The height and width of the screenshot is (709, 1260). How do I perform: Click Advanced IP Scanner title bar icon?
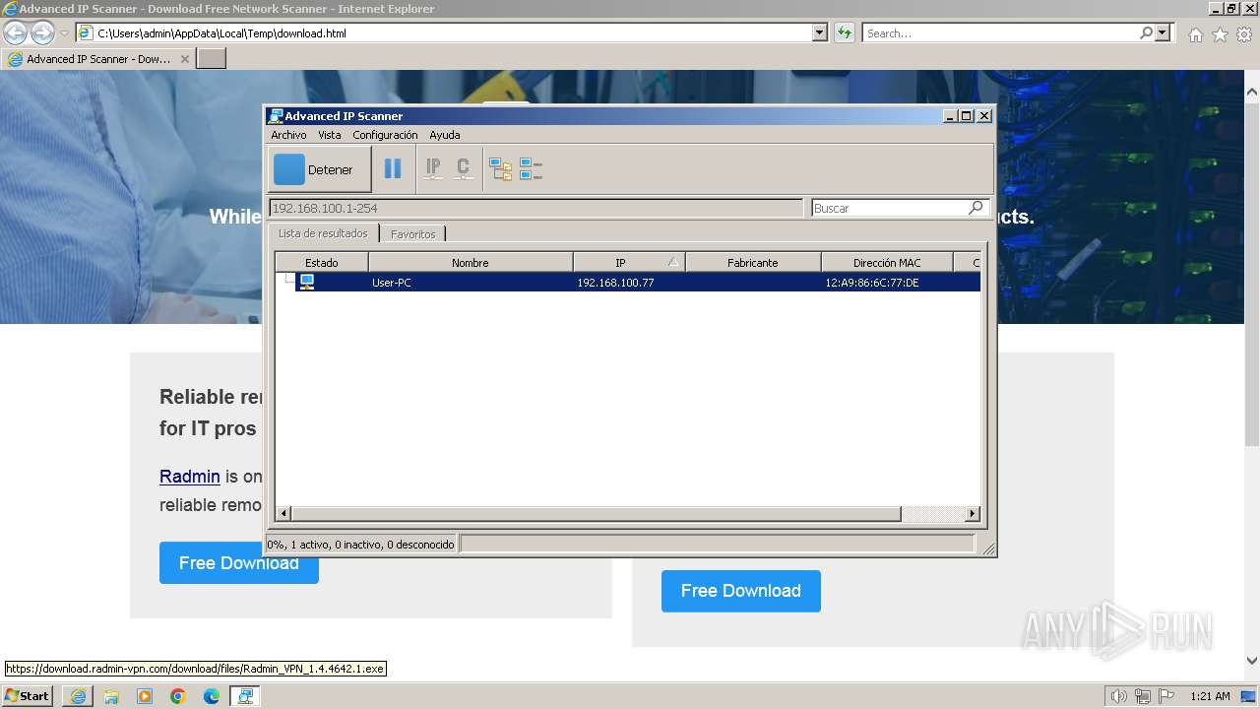(x=276, y=115)
